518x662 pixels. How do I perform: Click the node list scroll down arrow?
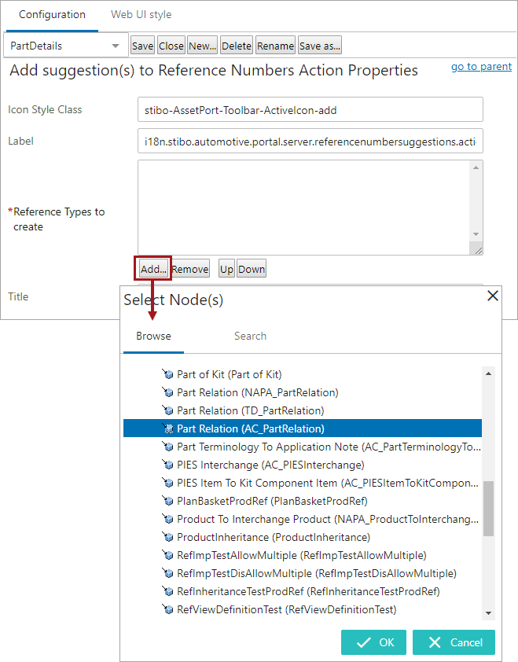click(488, 613)
